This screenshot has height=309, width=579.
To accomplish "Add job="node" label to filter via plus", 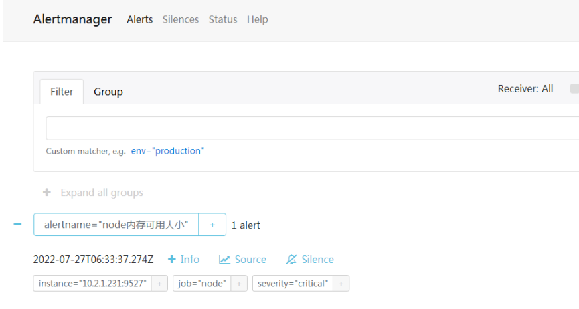I will coord(239,284).
